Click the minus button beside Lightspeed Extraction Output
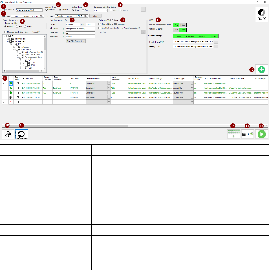269x270 pixels. [143, 10]
